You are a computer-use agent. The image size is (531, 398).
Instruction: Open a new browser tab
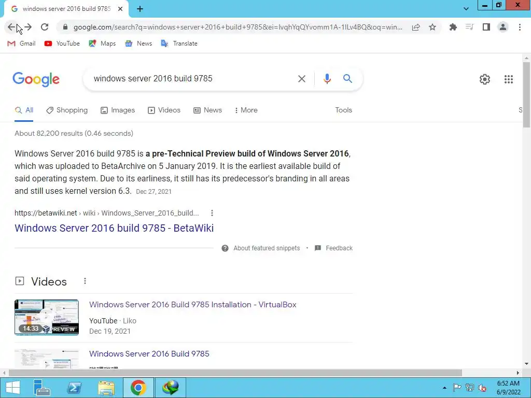pyautogui.click(x=140, y=9)
